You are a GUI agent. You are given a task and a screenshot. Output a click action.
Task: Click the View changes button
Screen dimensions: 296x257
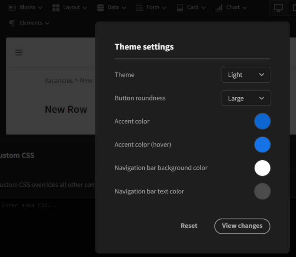tap(242, 226)
